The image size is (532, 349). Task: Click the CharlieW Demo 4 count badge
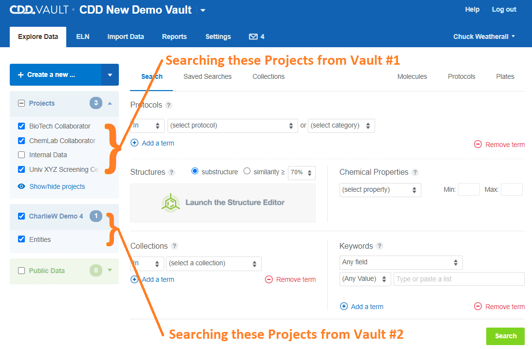(96, 216)
